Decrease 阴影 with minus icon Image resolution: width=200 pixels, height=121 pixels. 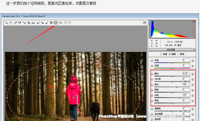152,90
